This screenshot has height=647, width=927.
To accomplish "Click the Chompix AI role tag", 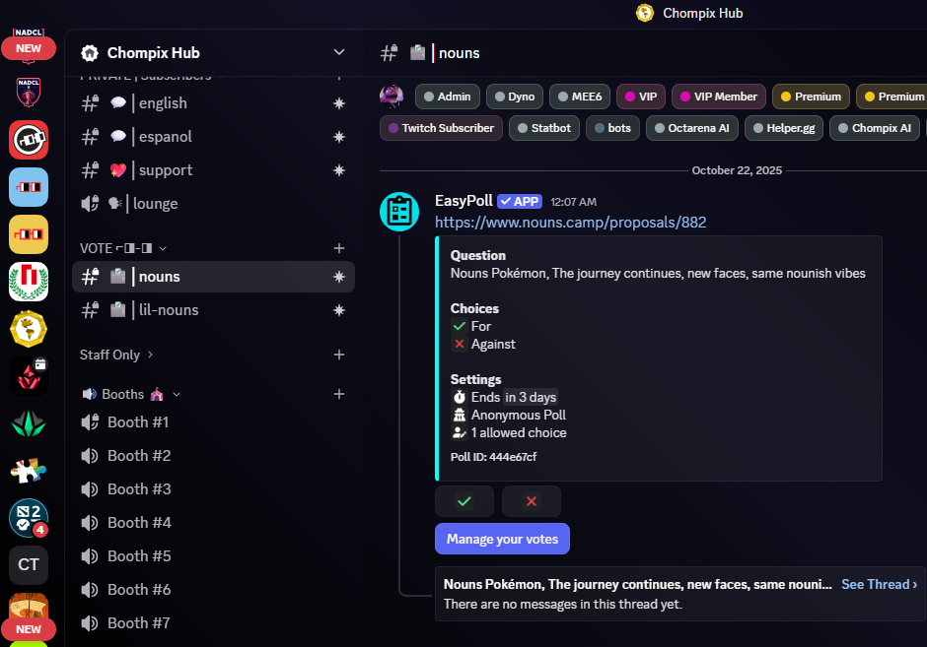I will (875, 128).
